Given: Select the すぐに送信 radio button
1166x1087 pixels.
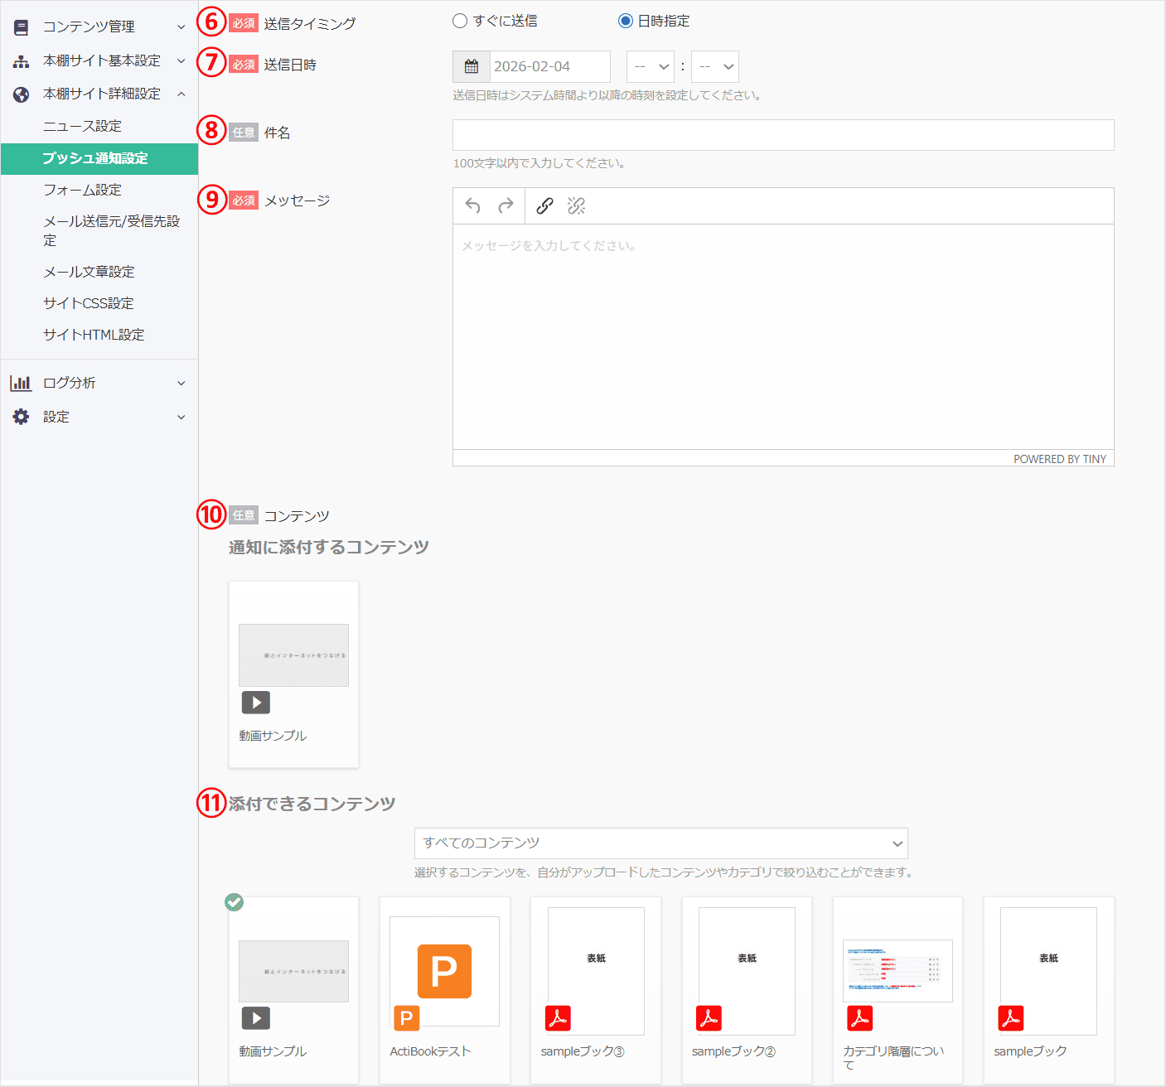Looking at the screenshot, I should 460,21.
